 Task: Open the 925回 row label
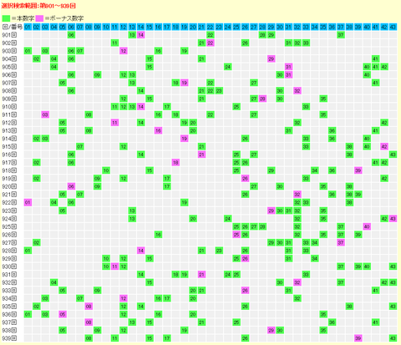click(x=9, y=226)
